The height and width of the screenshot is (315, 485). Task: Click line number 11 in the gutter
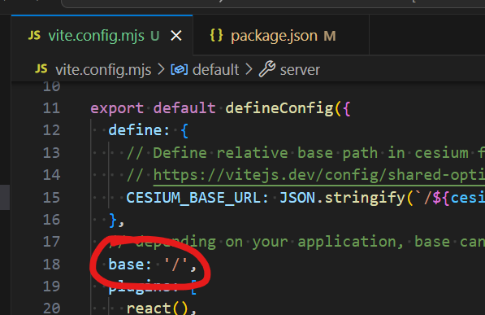coord(51,108)
